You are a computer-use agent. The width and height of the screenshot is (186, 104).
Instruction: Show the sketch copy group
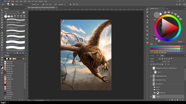pos(151,93)
